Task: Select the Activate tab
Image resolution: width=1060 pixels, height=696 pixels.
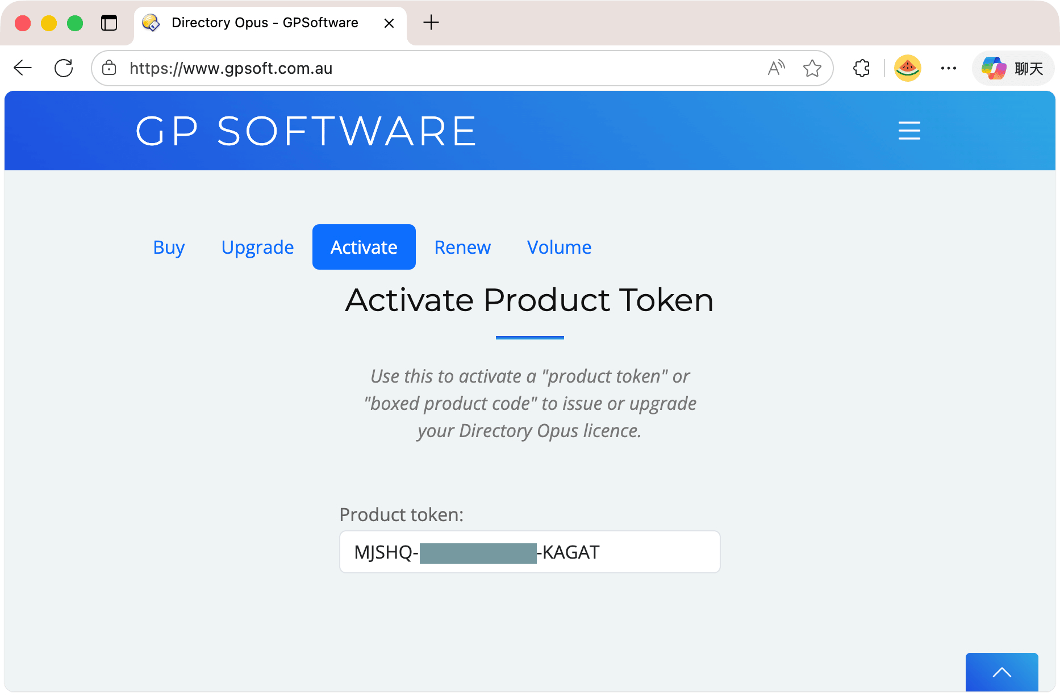Action: pos(364,247)
